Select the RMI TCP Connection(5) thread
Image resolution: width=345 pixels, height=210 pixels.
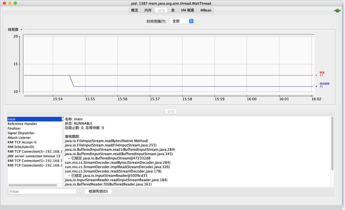[x=35, y=161]
